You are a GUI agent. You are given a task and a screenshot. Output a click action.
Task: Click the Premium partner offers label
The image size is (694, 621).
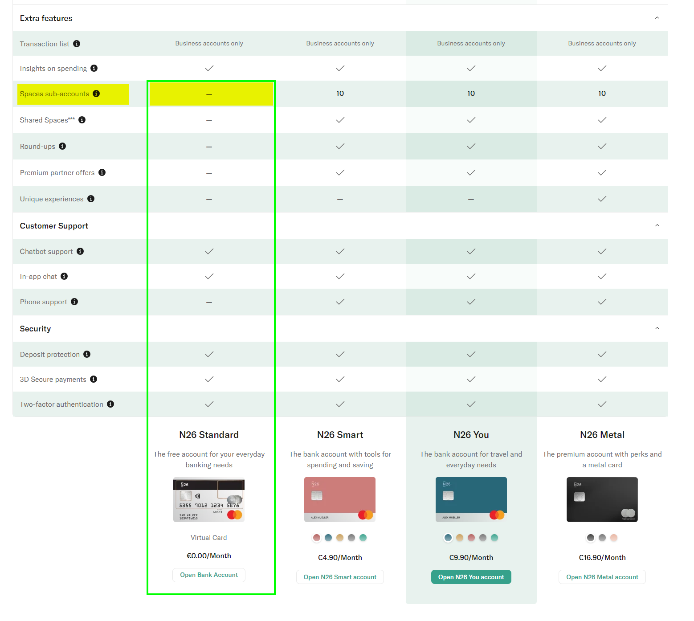[57, 173]
